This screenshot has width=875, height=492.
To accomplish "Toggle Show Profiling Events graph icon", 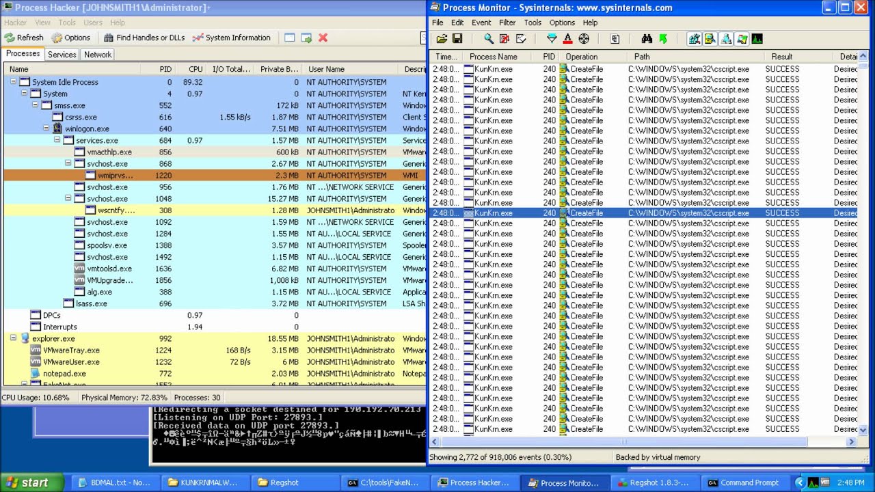I will [757, 39].
